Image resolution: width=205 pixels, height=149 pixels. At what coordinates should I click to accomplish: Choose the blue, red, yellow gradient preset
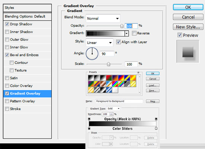click(121, 78)
